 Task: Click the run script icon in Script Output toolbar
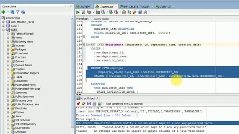100,103
